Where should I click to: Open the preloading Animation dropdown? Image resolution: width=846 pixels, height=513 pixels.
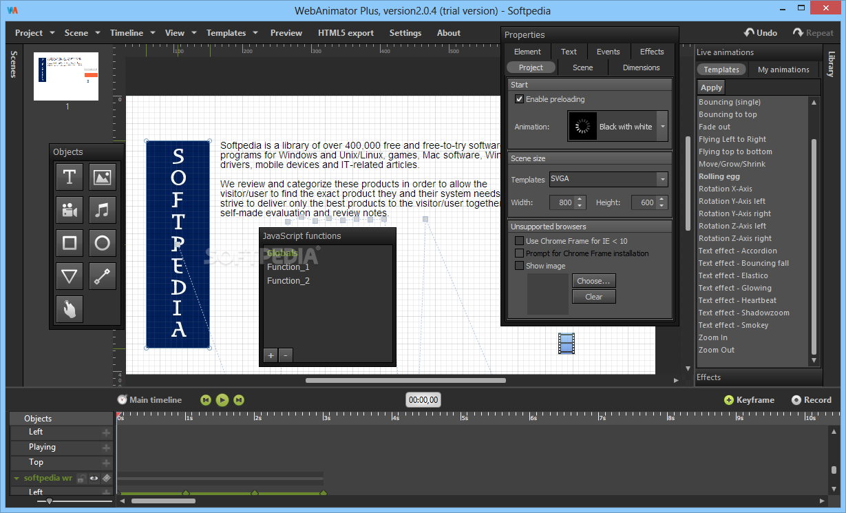pyautogui.click(x=662, y=127)
